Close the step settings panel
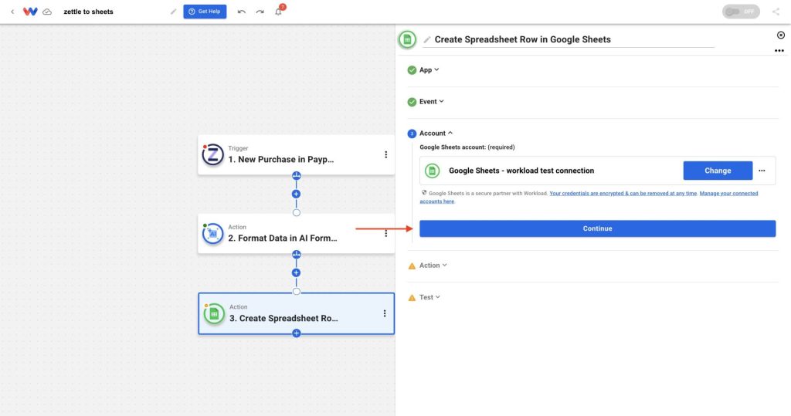Screen dimensions: 791x416 coord(781,35)
